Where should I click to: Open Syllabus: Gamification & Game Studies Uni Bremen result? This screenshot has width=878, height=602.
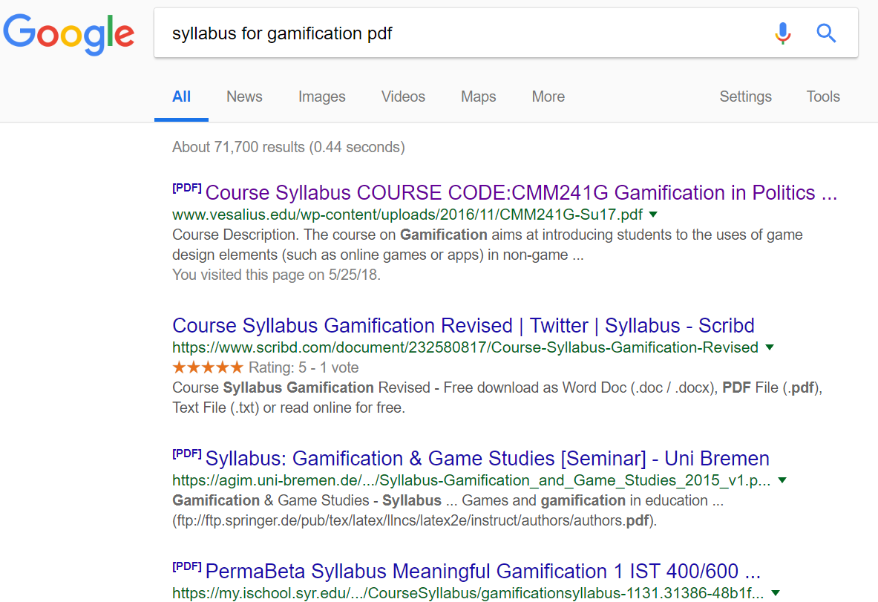point(487,458)
